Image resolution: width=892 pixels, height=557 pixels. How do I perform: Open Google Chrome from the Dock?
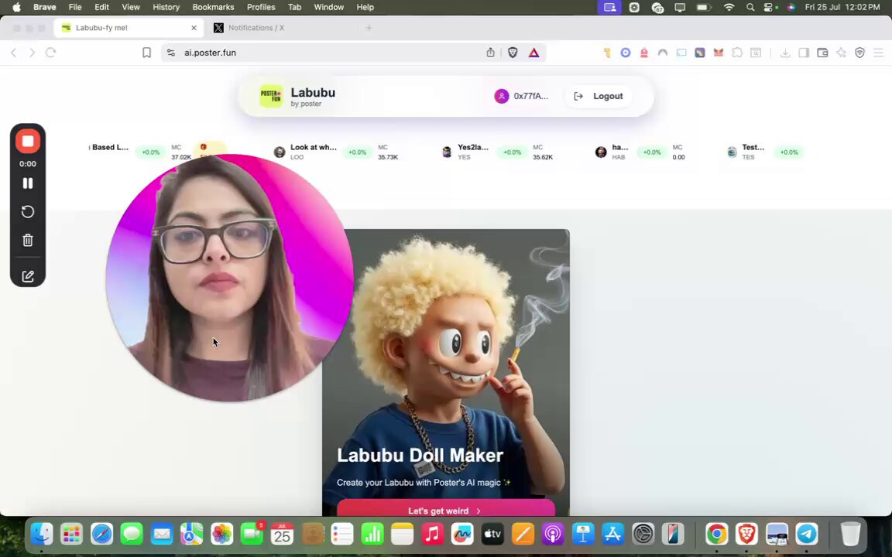point(717,535)
